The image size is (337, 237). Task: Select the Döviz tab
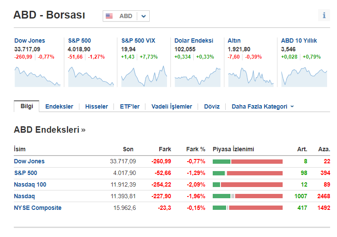tap(212, 106)
